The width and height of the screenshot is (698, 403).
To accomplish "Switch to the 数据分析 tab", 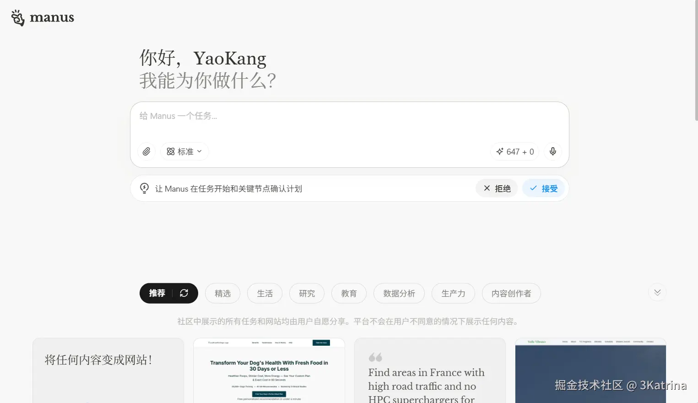I will tap(399, 293).
